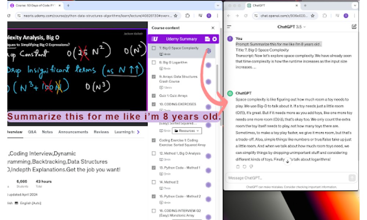
Task: Open the tab search dropdown in the ChatGPT window
Action: pyautogui.click(x=355, y=5)
